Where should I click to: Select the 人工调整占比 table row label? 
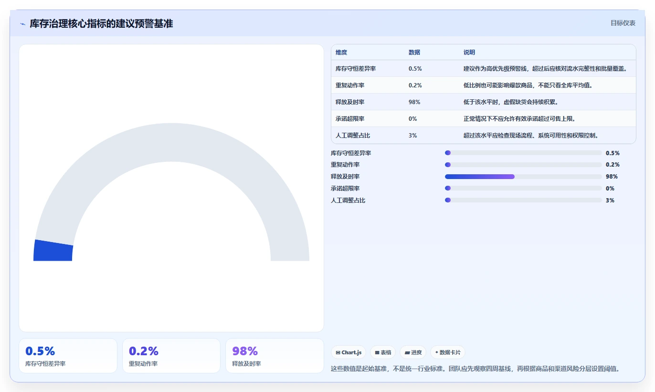click(353, 136)
